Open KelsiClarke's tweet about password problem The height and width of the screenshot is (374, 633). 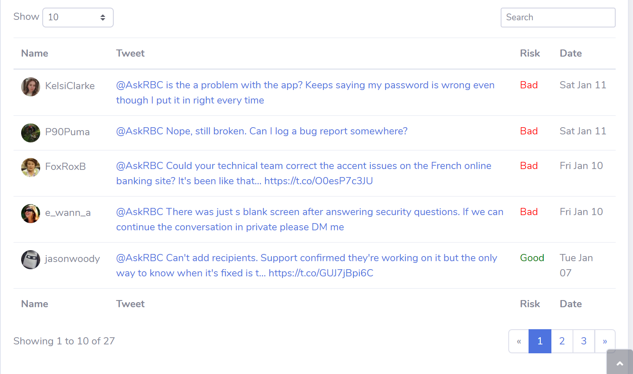[305, 93]
